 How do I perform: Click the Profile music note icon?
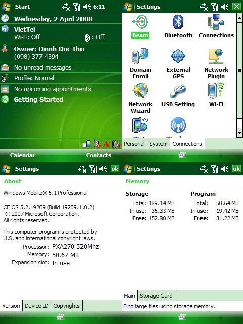5,78
